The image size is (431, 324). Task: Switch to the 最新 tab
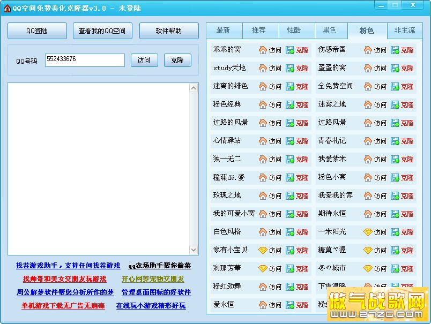(224, 31)
